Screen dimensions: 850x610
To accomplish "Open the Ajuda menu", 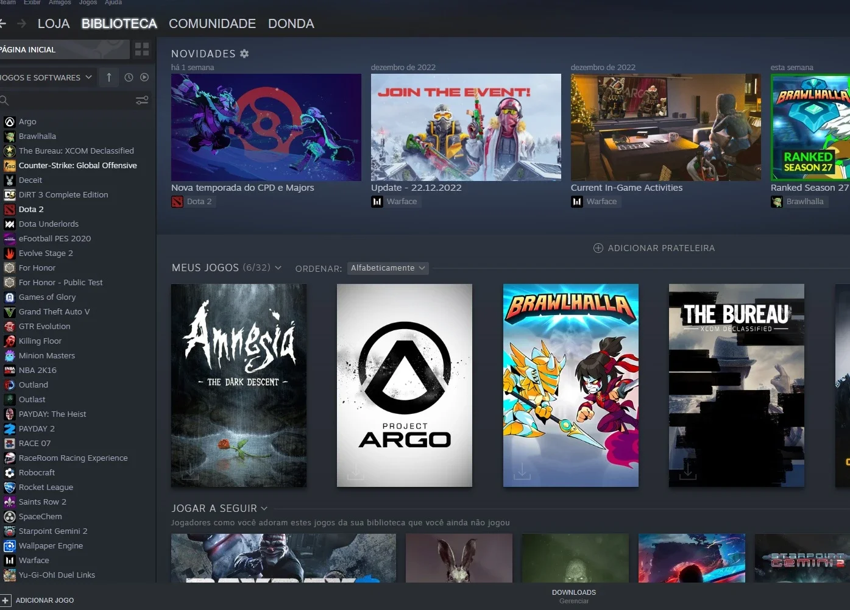I will (x=113, y=2).
